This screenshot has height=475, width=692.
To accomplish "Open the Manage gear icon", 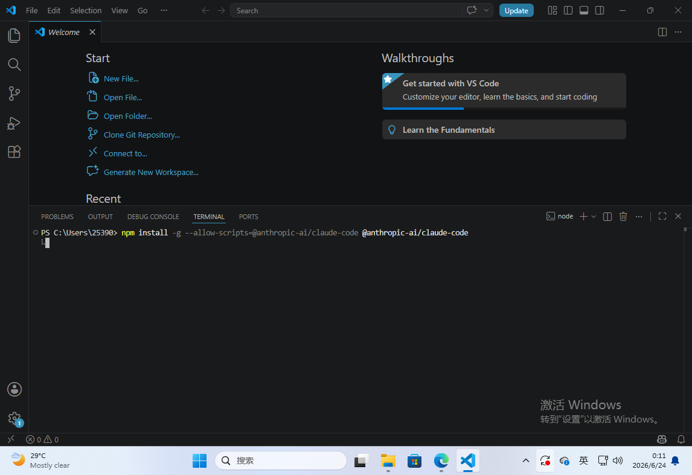I will (14, 418).
